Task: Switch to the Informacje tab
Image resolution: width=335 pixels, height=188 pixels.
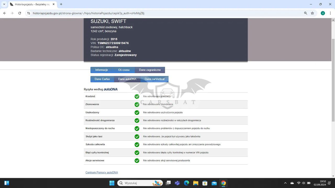Action: (102, 70)
